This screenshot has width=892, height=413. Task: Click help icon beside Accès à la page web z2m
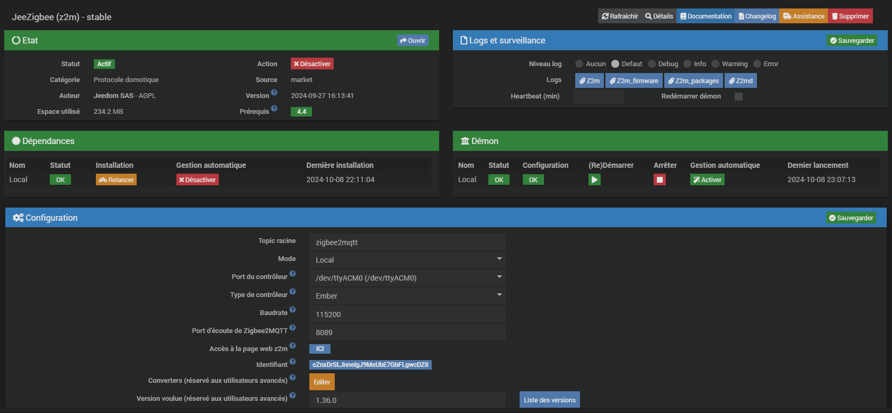292,346
